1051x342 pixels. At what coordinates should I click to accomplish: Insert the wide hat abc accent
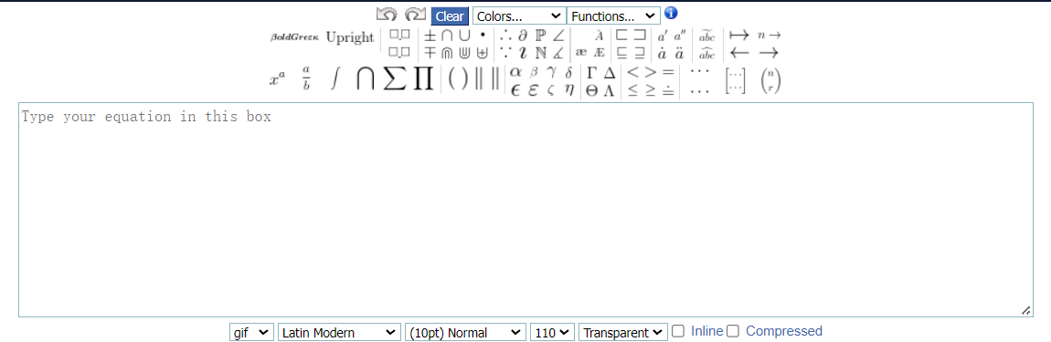pos(706,54)
